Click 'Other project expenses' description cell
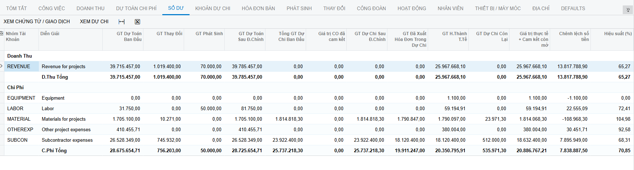The image size is (634, 170). point(70,129)
